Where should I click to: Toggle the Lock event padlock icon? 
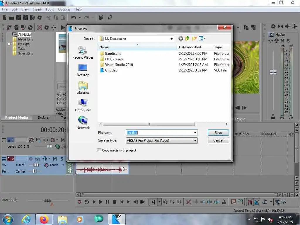pyautogui.click(x=224, y=202)
